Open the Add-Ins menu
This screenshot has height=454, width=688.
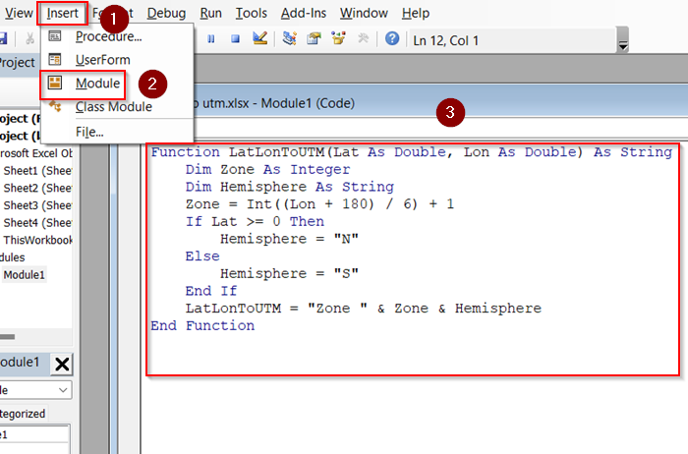[304, 13]
